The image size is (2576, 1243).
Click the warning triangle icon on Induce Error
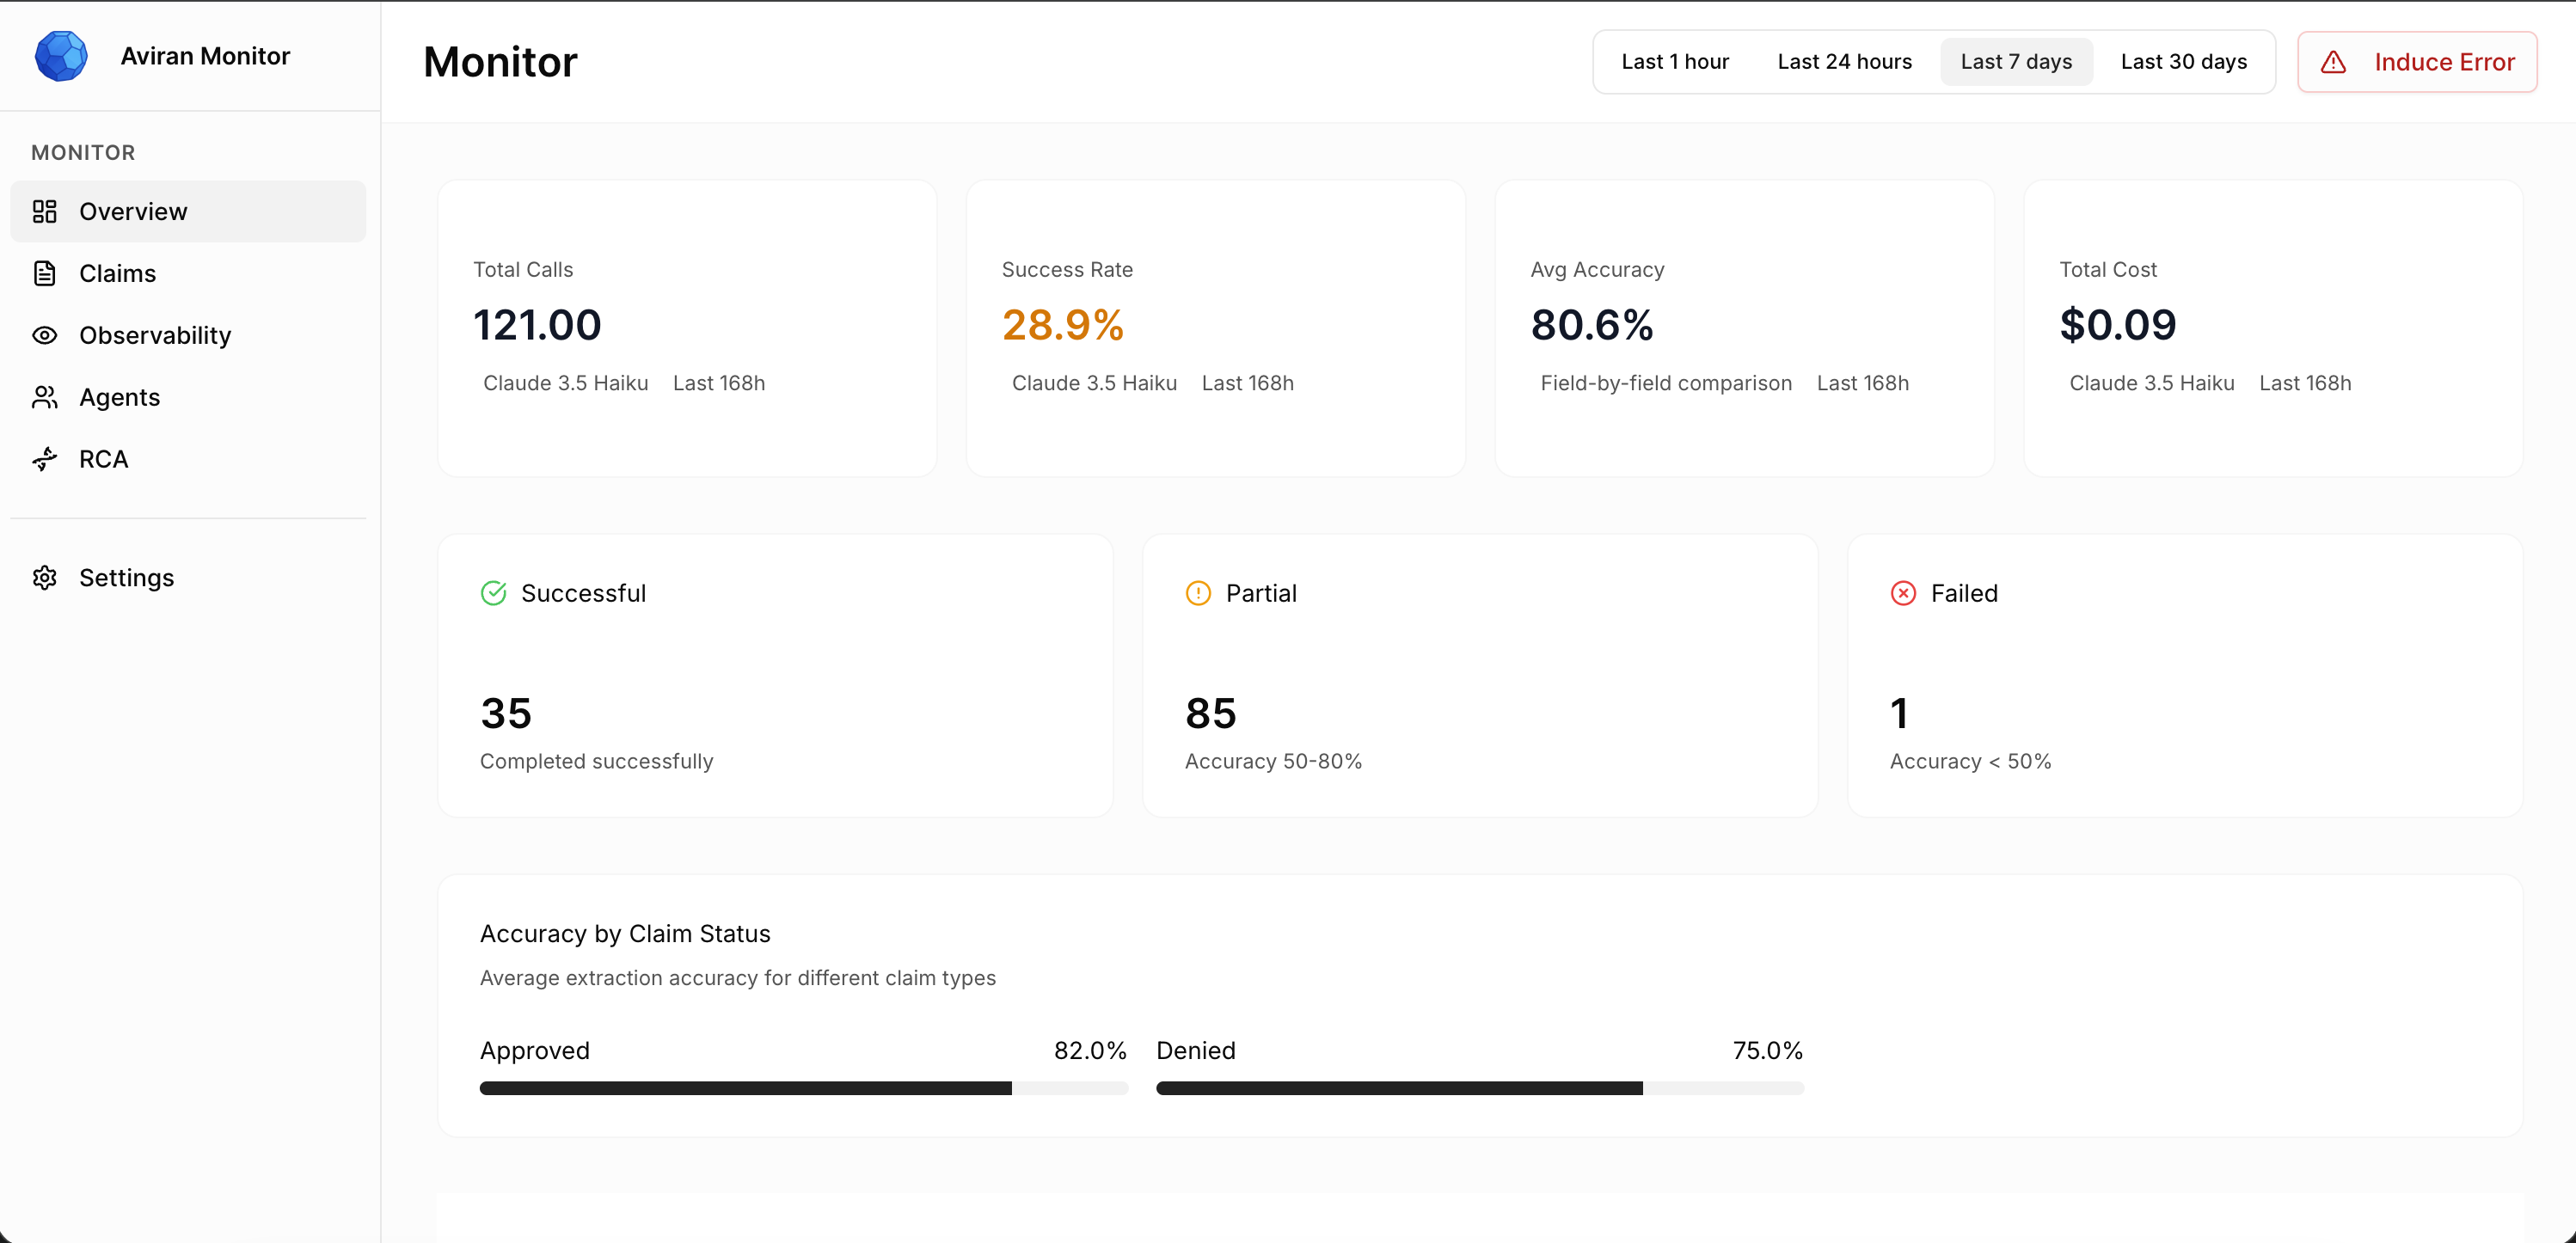(2333, 62)
